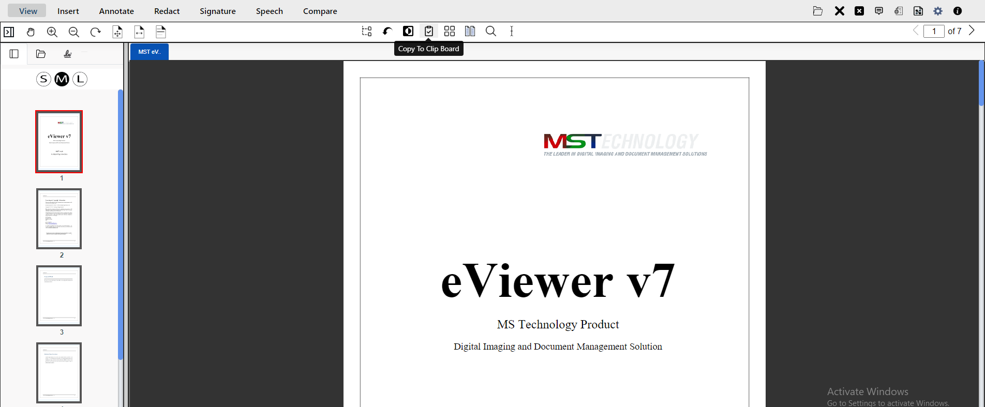The height and width of the screenshot is (407, 985).
Task: Click 'Digital Imaging and Document Management Solution' text
Action: tap(558, 346)
